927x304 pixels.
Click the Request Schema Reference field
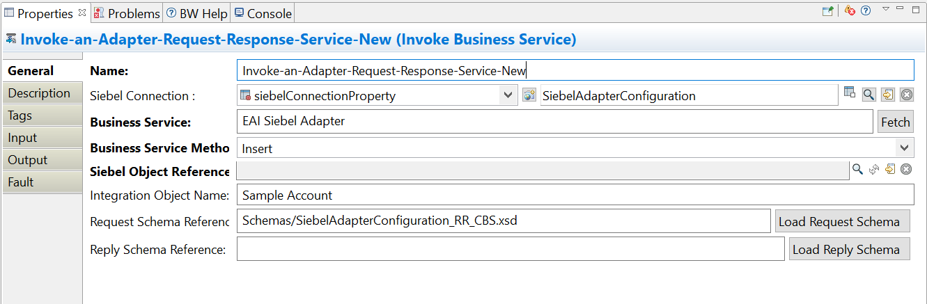504,221
